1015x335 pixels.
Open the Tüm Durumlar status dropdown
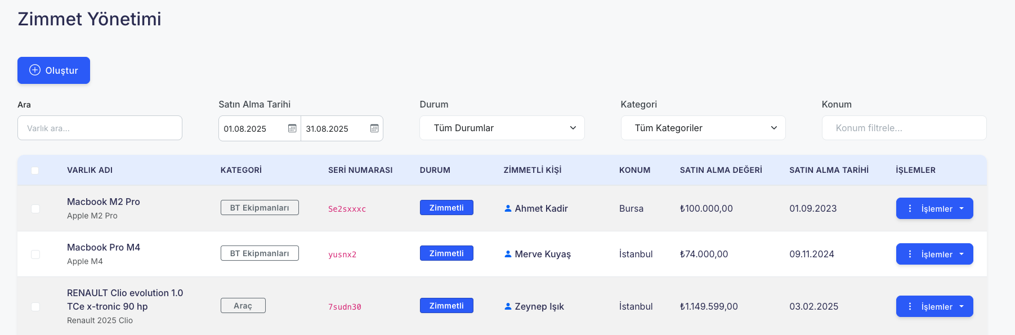tap(502, 128)
